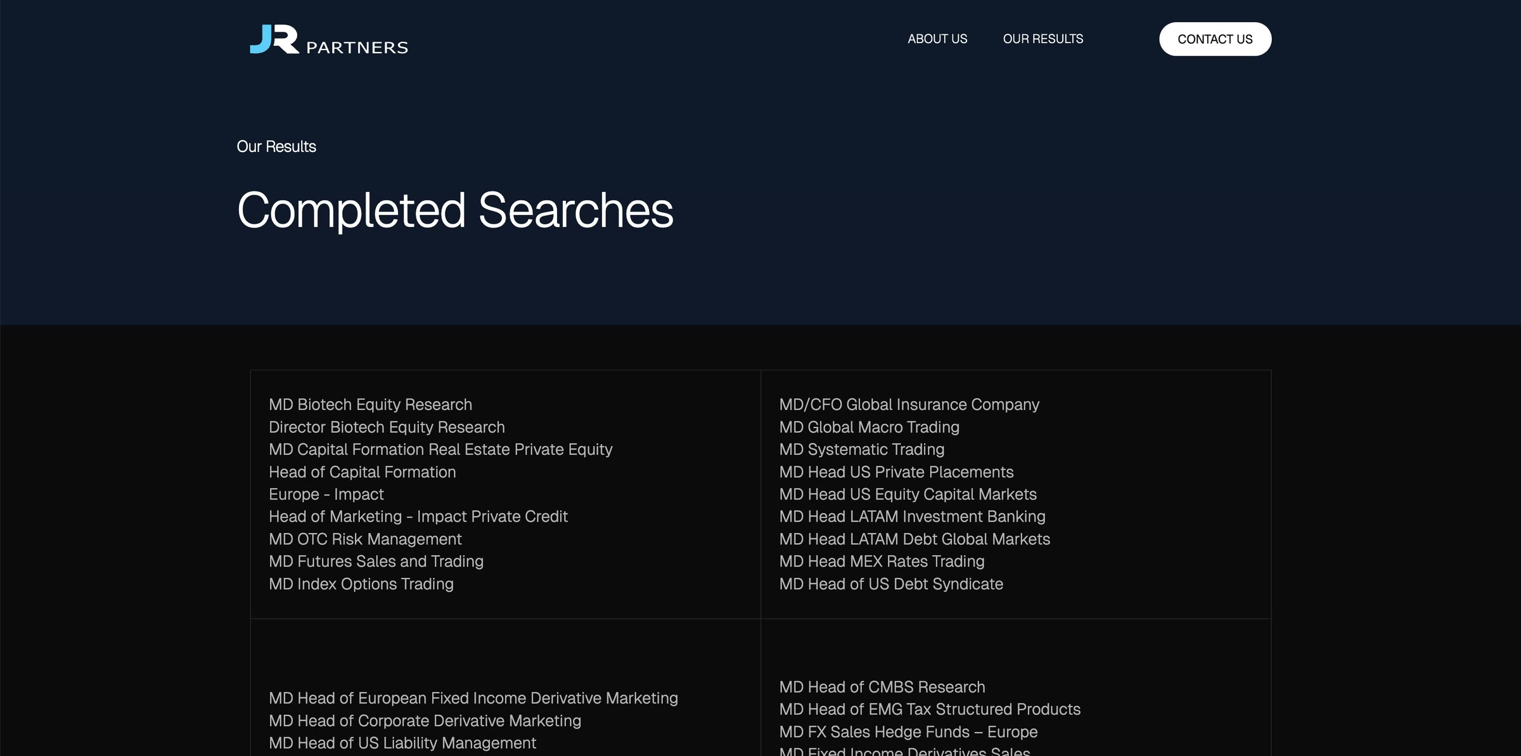Select MD Head of European Fixed Income Derivative Marketing

pyautogui.click(x=473, y=698)
